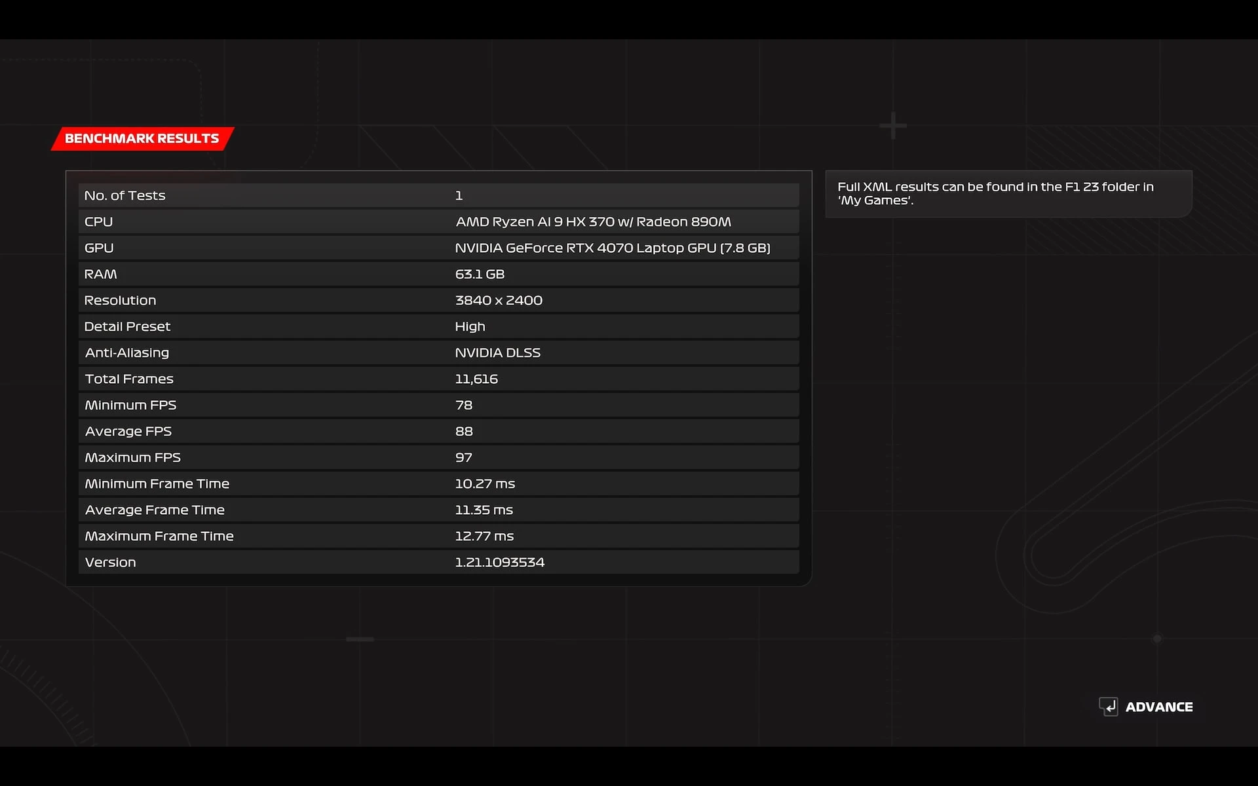Click the 'Minimum FPS' row label
The image size is (1258, 786).
[x=130, y=405]
